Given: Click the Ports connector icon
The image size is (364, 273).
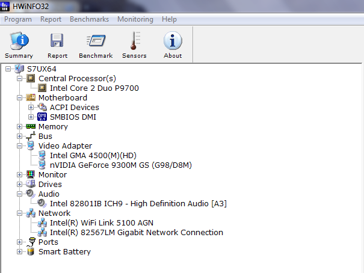Looking at the screenshot, I should coord(31,242).
